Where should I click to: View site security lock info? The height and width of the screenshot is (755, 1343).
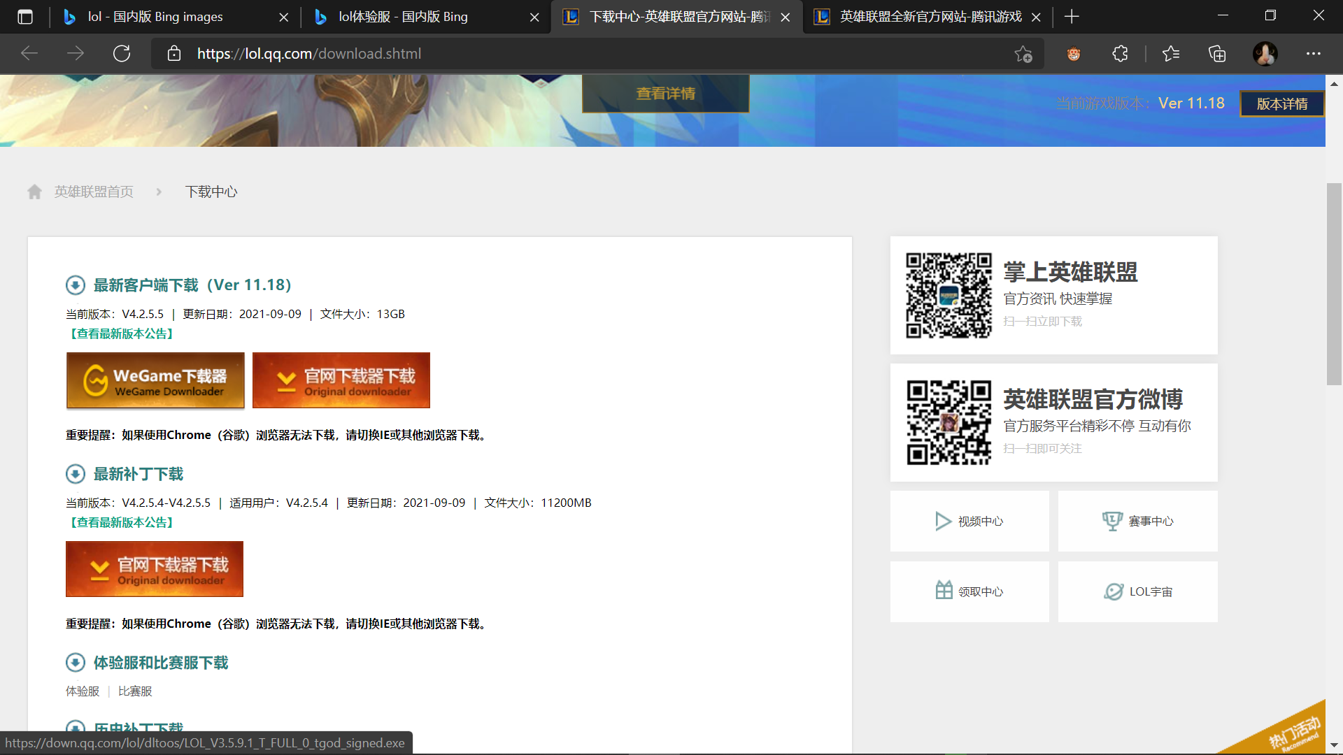click(174, 53)
